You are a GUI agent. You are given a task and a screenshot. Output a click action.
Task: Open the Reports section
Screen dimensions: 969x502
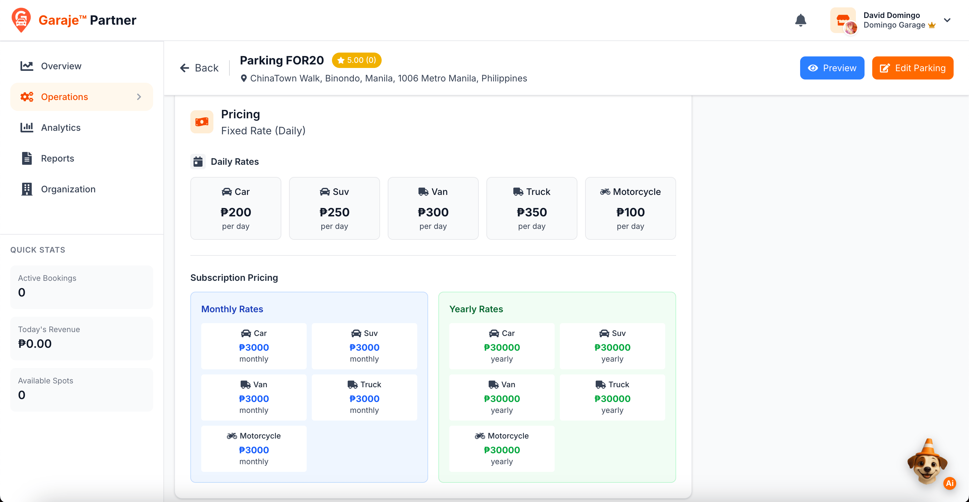pyautogui.click(x=57, y=158)
